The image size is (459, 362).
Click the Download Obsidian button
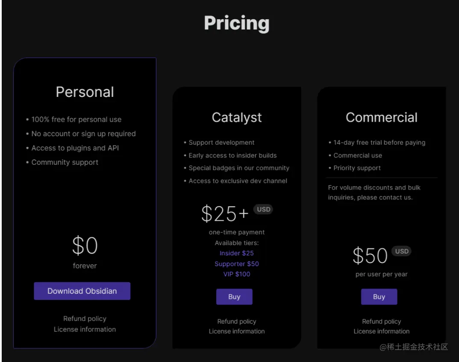click(x=82, y=291)
